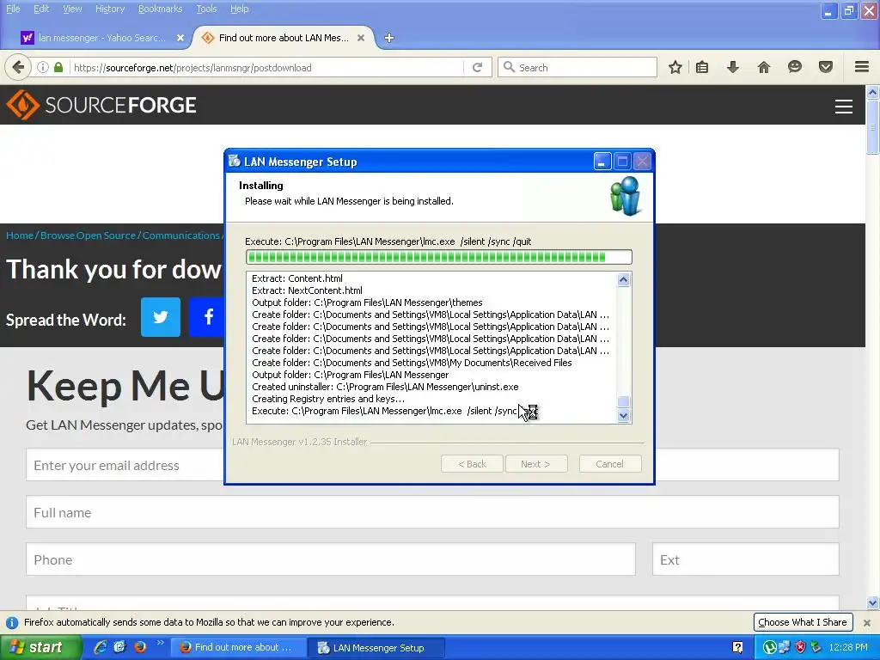This screenshot has height=660, width=880.
Task: Click the red shield security tray icon
Action: click(801, 647)
